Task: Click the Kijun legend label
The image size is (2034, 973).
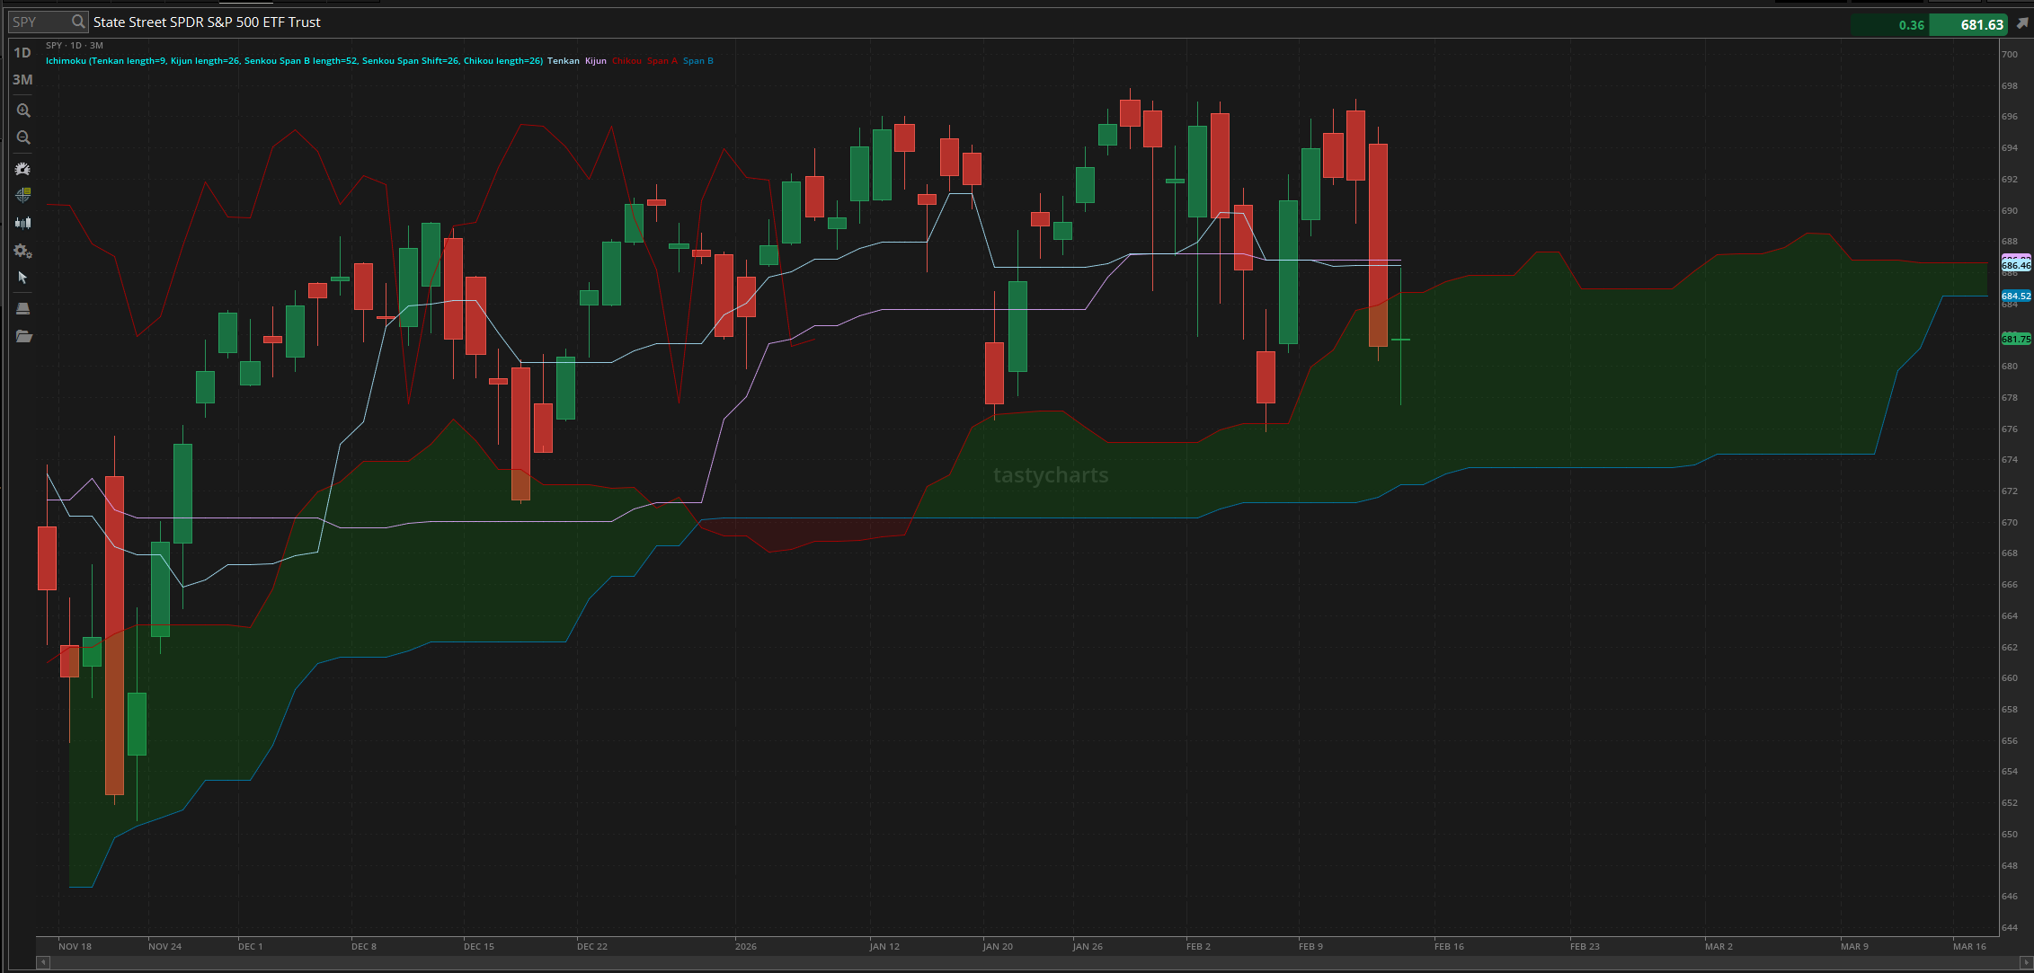Action: click(x=595, y=61)
